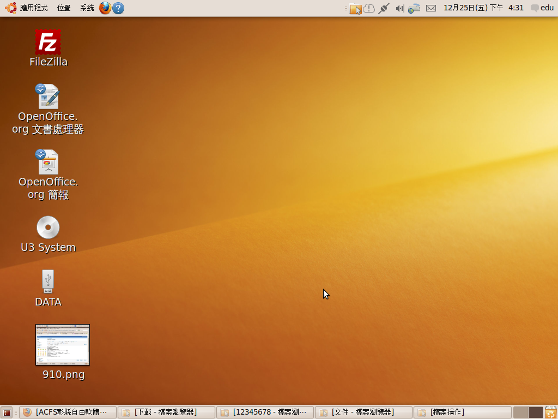Screen dimensions: 558x419
Task: Select the 910.png thumbnail on desktop
Action: pyautogui.click(x=63, y=345)
